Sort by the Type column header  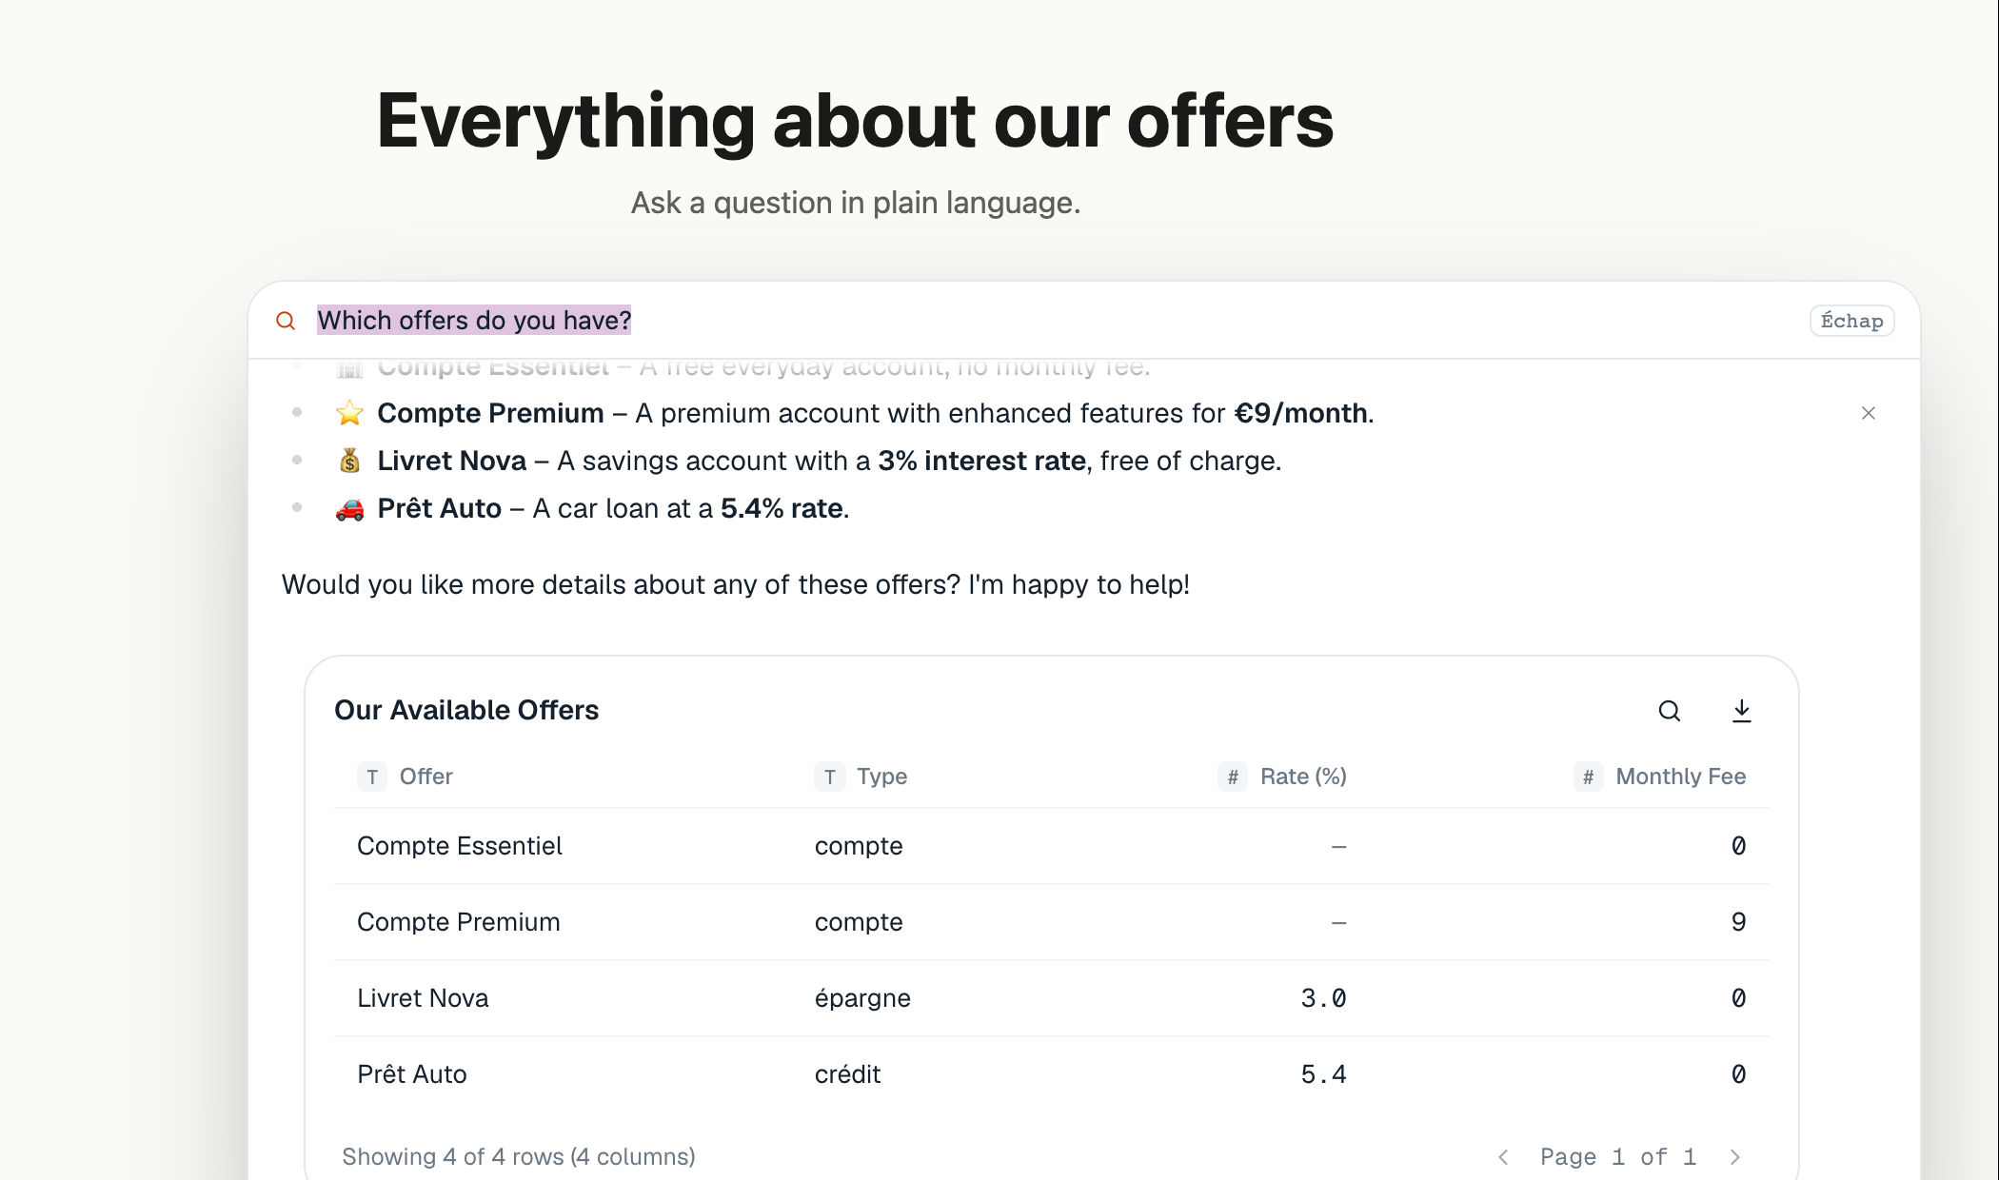(881, 777)
